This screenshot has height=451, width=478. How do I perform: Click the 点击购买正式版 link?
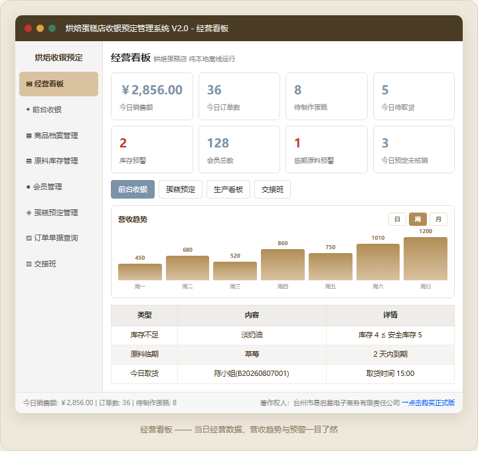pyautogui.click(x=428, y=403)
